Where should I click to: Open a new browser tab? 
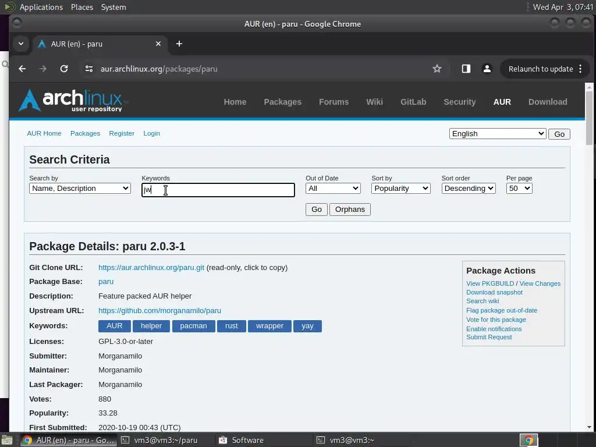pos(179,44)
